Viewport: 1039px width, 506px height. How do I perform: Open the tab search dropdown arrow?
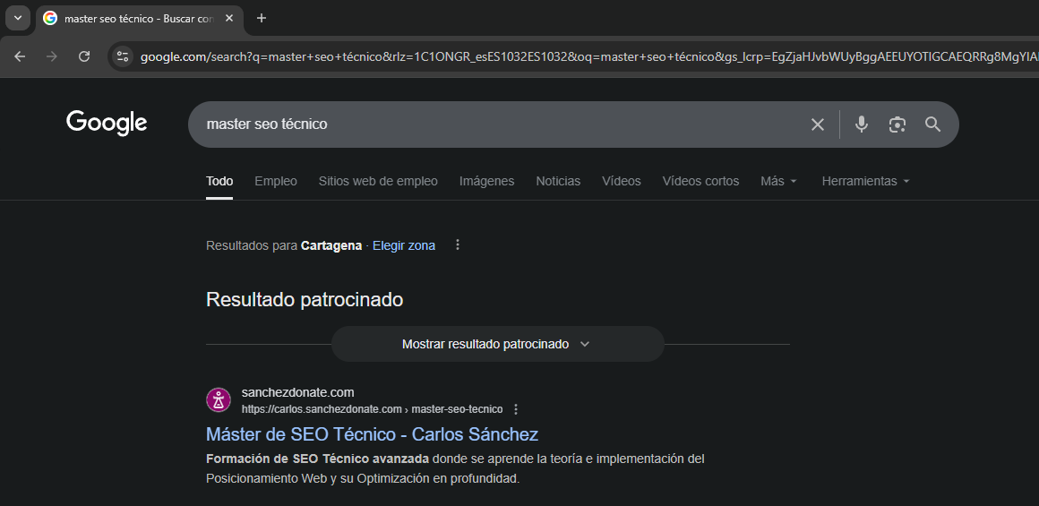[x=17, y=18]
